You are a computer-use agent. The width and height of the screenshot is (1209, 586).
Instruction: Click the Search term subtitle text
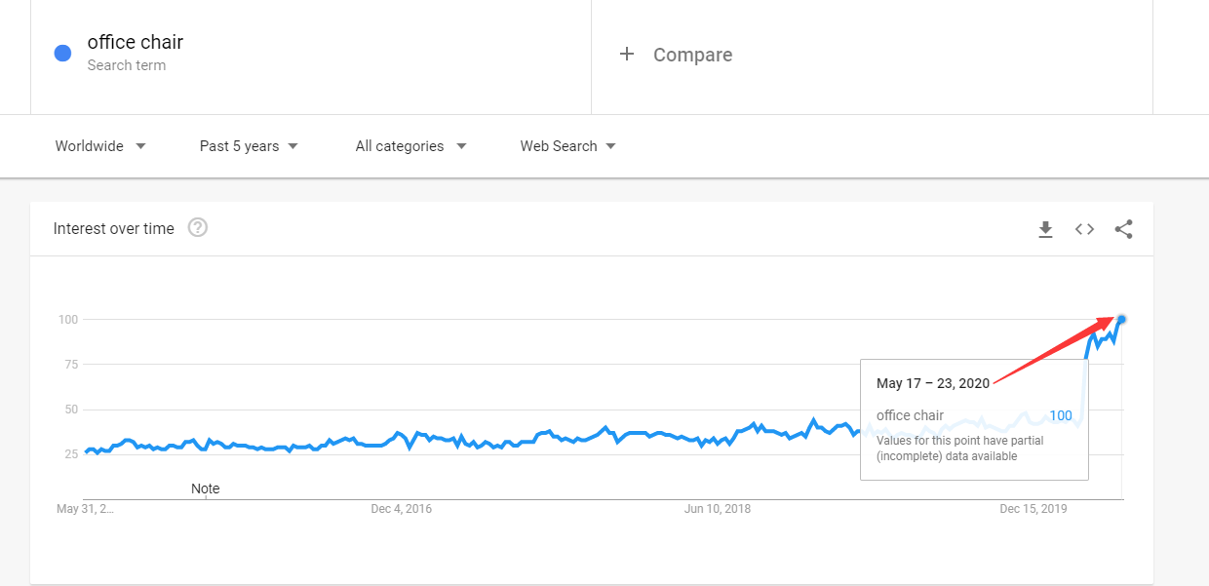pyautogui.click(x=127, y=65)
